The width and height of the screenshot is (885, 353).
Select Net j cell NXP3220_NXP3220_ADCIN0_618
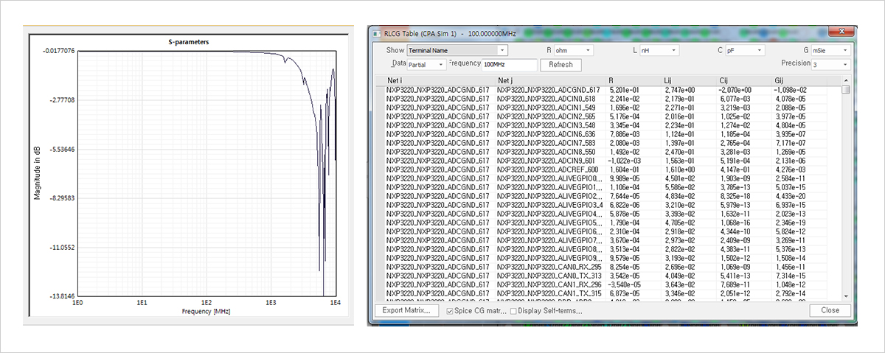click(x=546, y=98)
